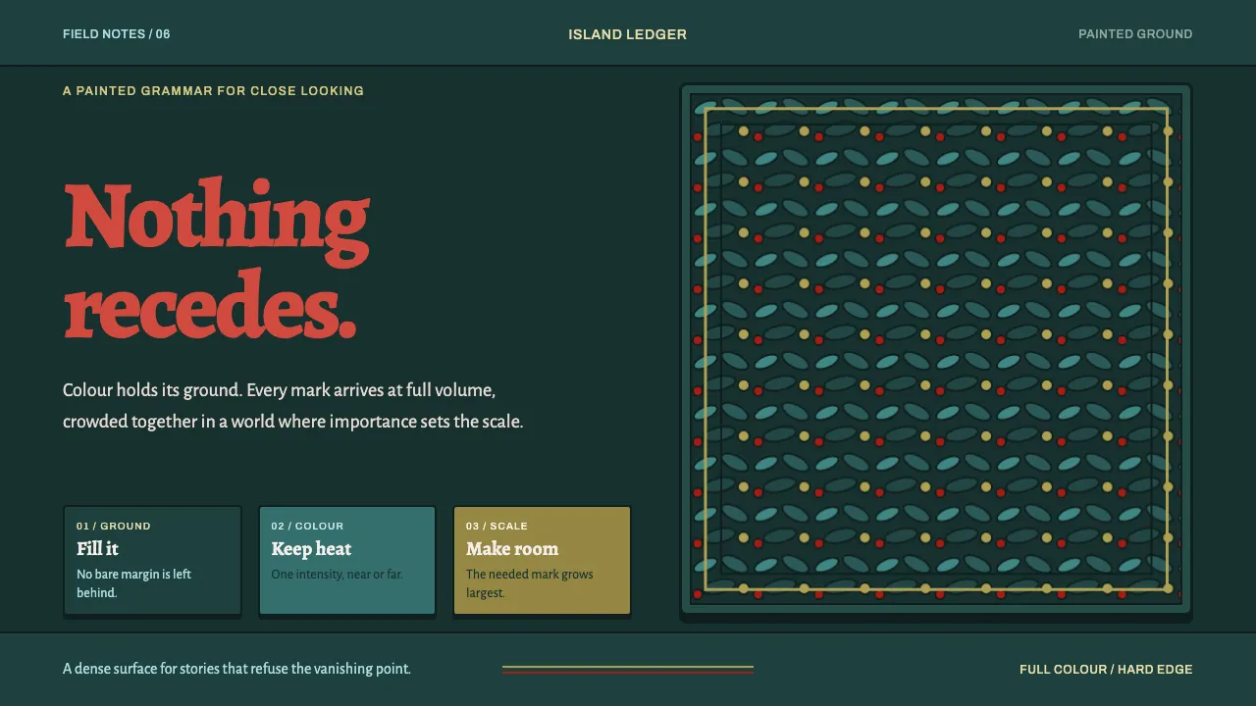Click the 'The needed mark grows largest.' text
The image size is (1256, 706).
(x=530, y=583)
